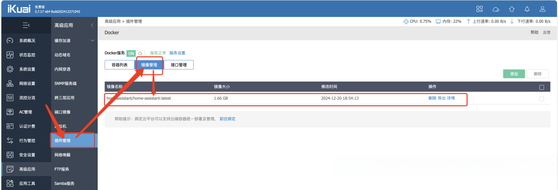Click the green 添加 button

point(514,74)
